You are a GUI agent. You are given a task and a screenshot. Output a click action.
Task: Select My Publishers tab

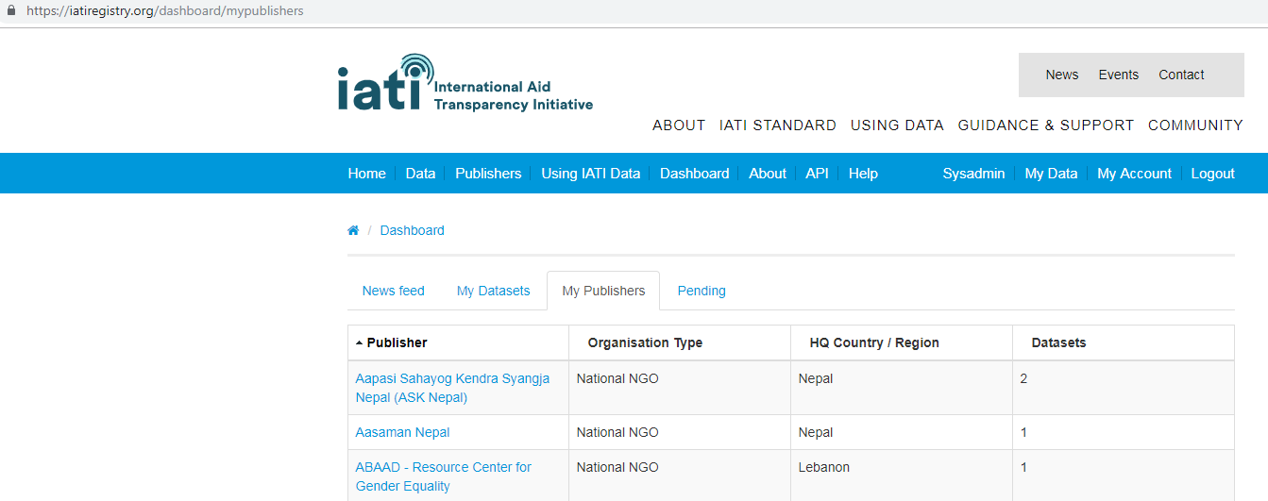(603, 291)
